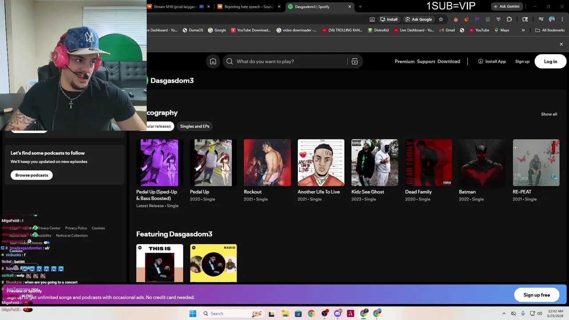The width and height of the screenshot is (569, 320).
Task: Open the DistroKid bookmark
Action: [377, 30]
